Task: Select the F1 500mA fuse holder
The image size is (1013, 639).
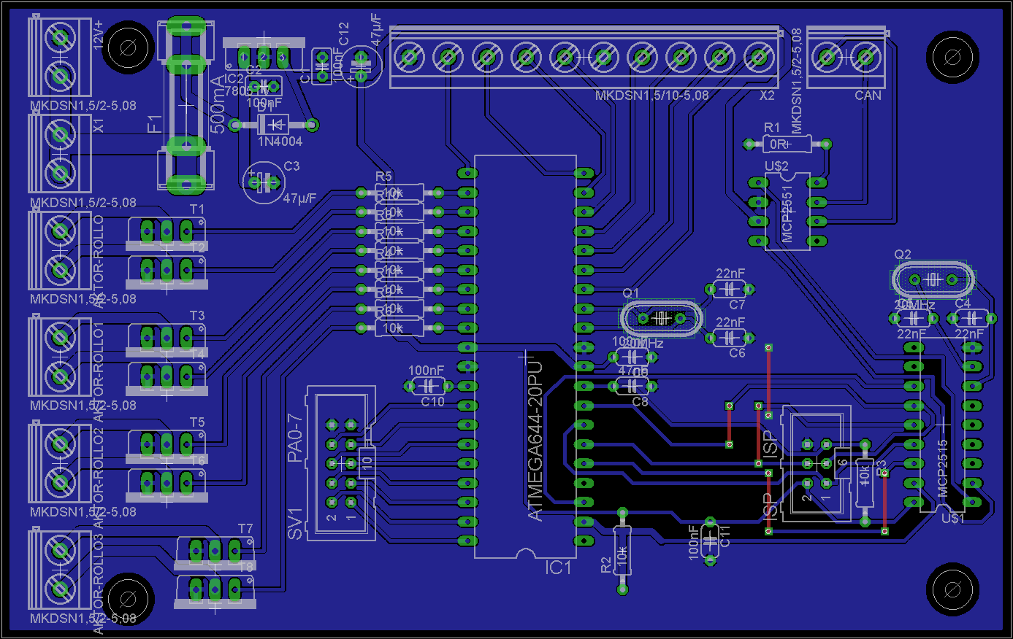Action: pos(186,106)
